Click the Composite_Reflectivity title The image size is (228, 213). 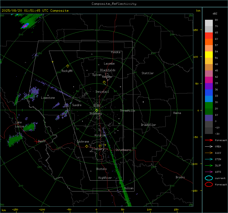click(114, 4)
